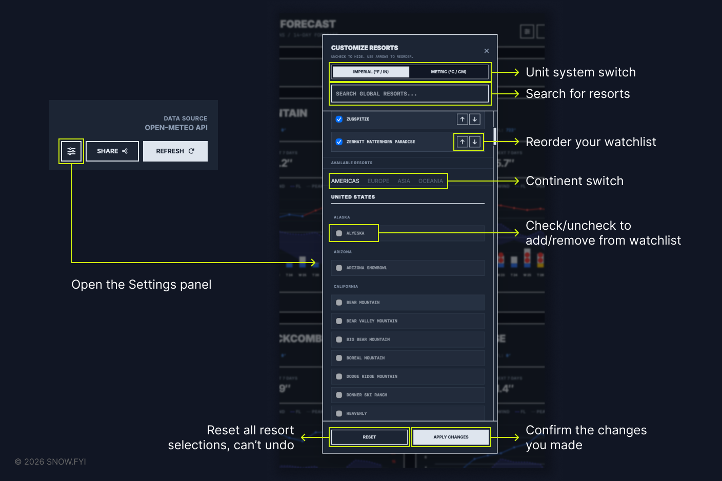Check the Alyeska resort checkbox
722x481 pixels.
coord(339,233)
